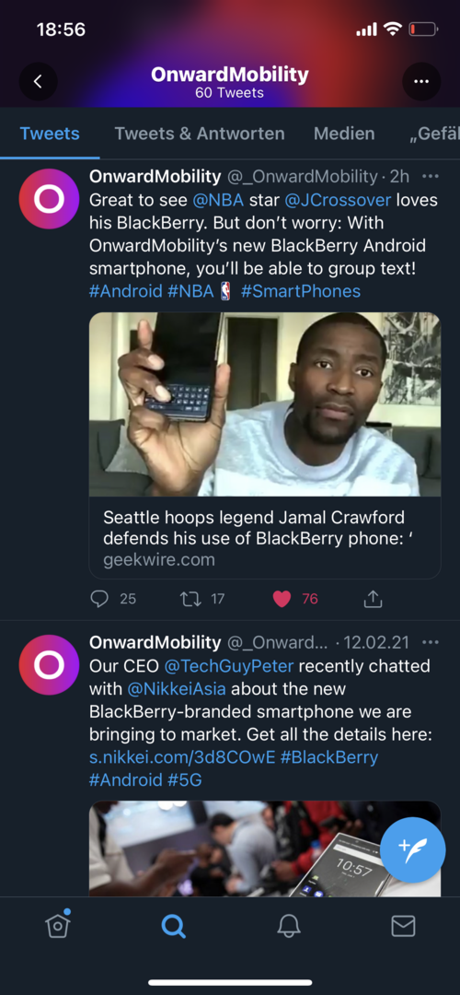Select the Tweets tab
The height and width of the screenshot is (995, 460).
pyautogui.click(x=50, y=134)
